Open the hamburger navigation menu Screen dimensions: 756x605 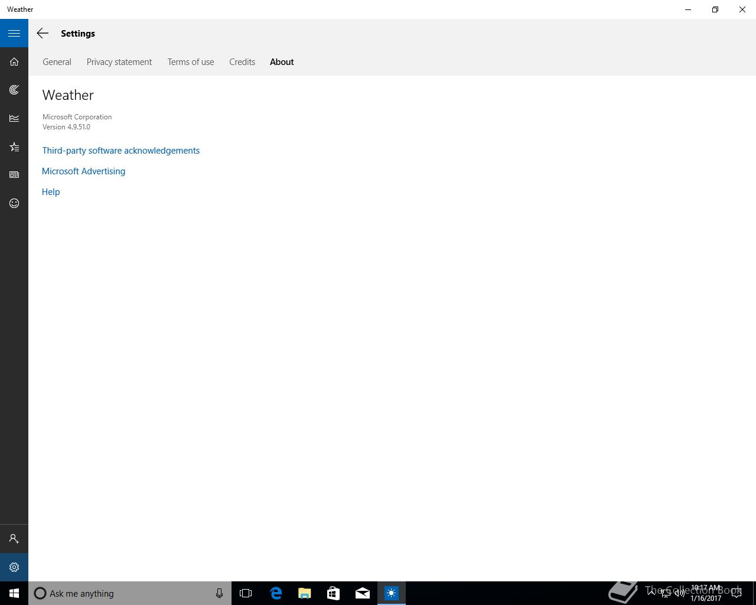pos(14,33)
